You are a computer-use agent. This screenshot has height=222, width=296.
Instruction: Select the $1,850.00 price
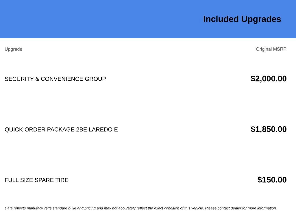click(269, 129)
